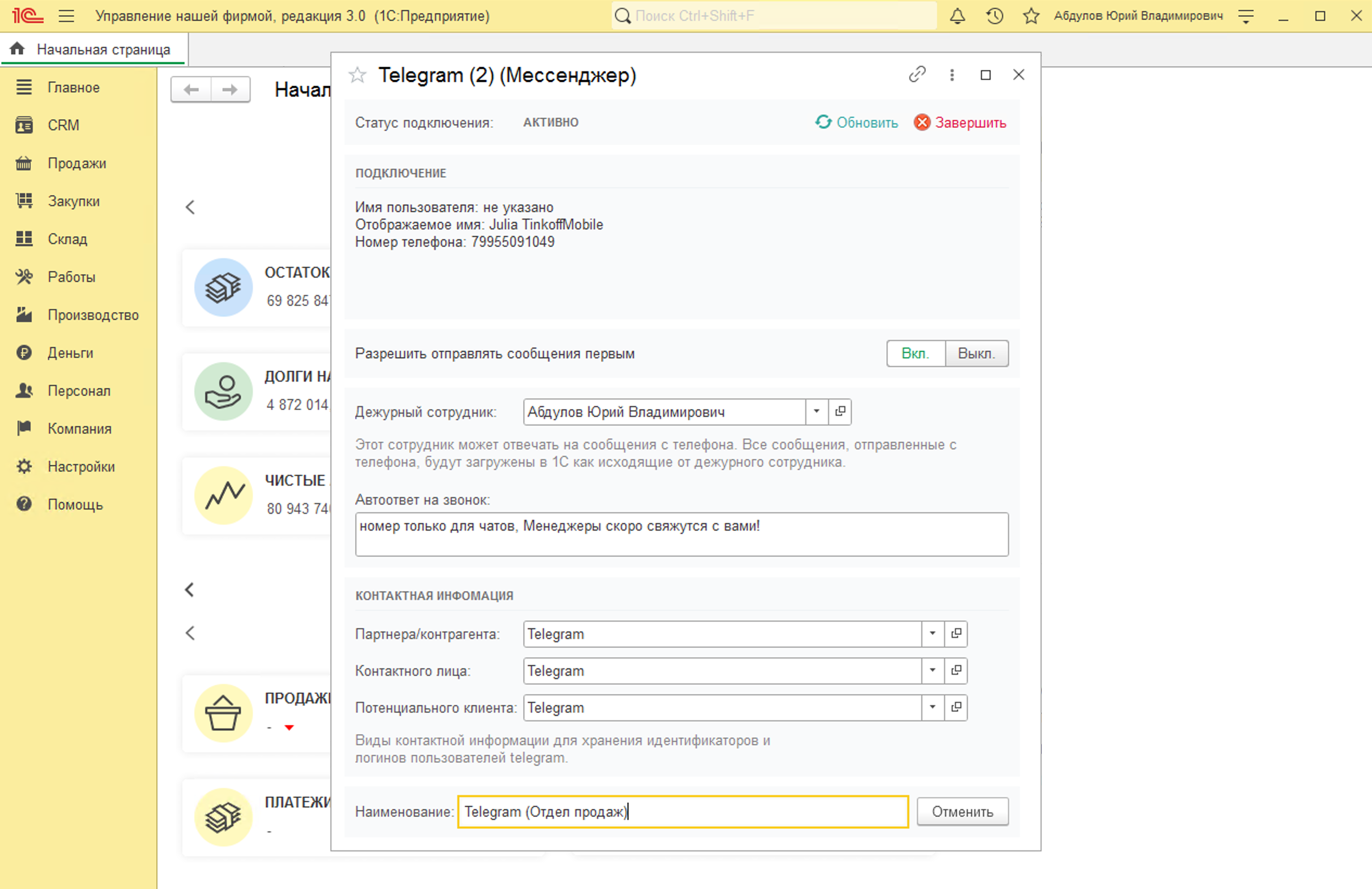The width and height of the screenshot is (1372, 889).
Task: Open the main hamburger menu
Action: pos(66,16)
